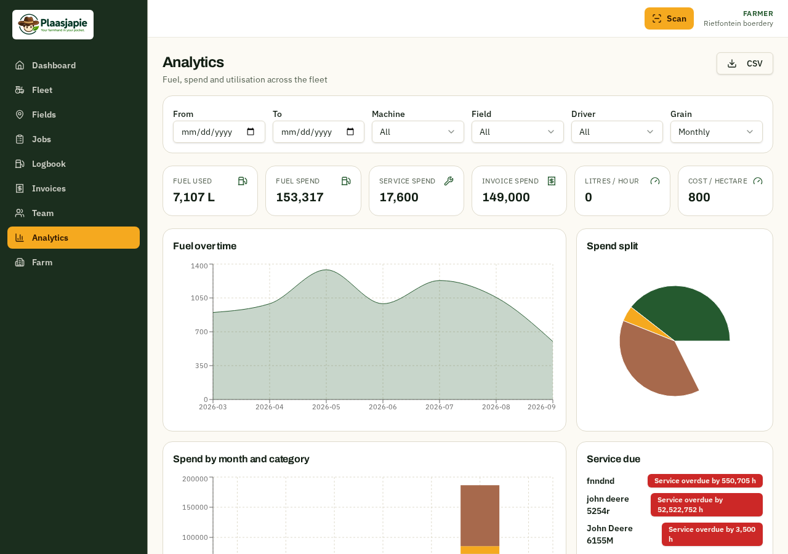Click the Team people icon
Viewport: 788px width, 554px height.
click(x=20, y=213)
